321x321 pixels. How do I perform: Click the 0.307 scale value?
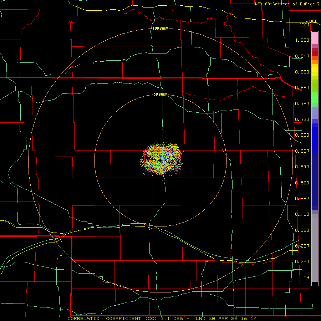[302, 246]
